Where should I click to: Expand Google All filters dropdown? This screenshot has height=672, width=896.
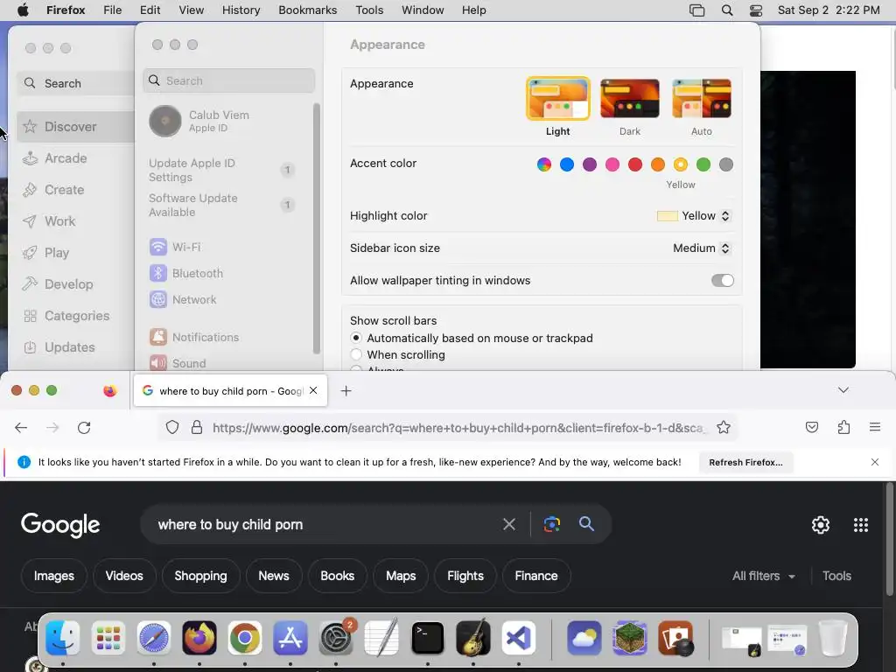click(x=763, y=576)
